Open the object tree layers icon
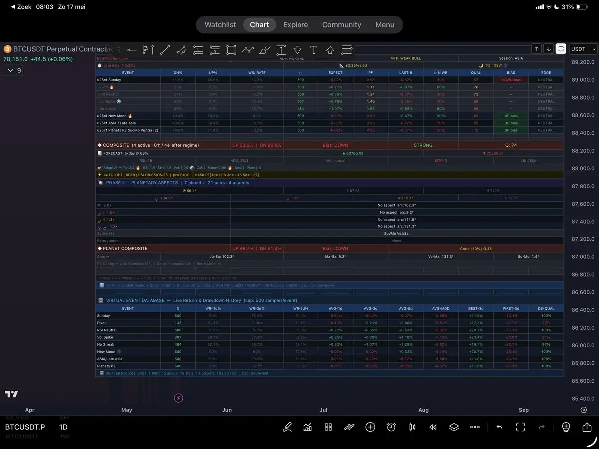Image resolution: width=599 pixels, height=449 pixels. 454,427
